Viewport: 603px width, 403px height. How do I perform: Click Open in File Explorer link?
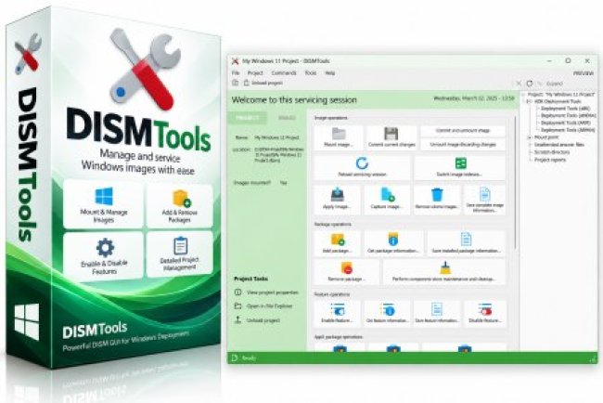click(x=269, y=306)
